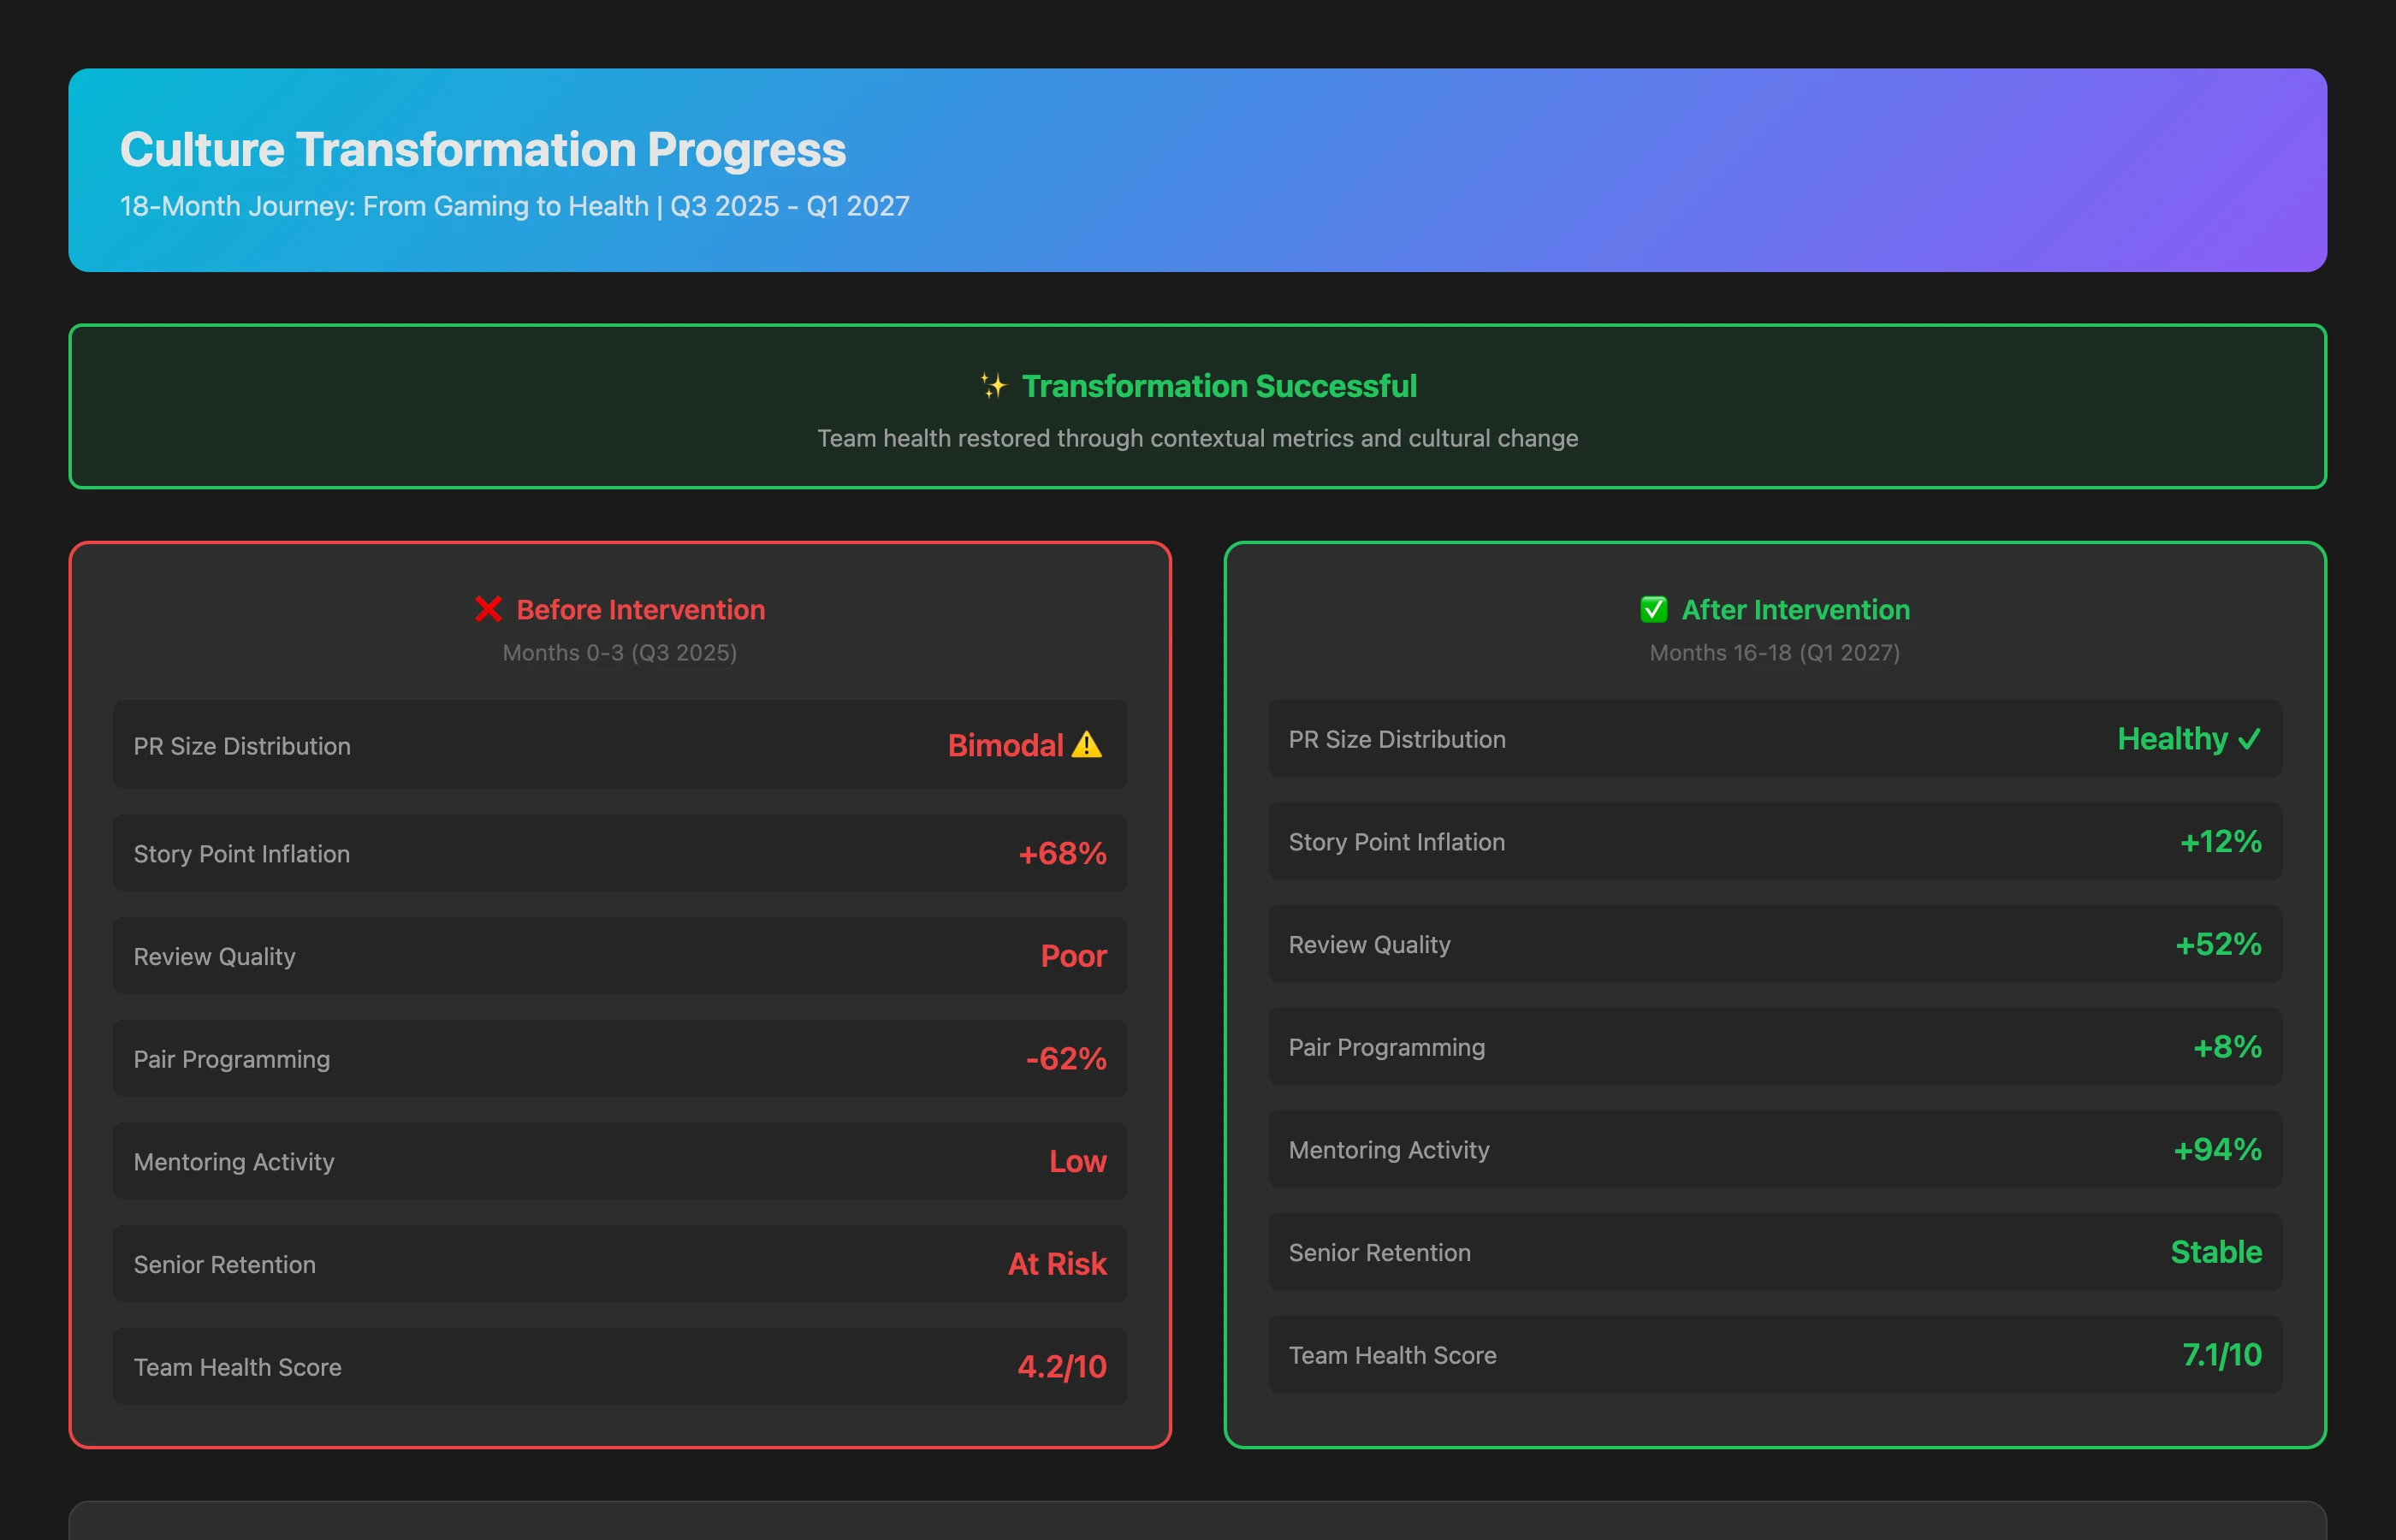The height and width of the screenshot is (1540, 2396).
Task: Click Team Health Score label in After panel
Action: [1392, 1355]
